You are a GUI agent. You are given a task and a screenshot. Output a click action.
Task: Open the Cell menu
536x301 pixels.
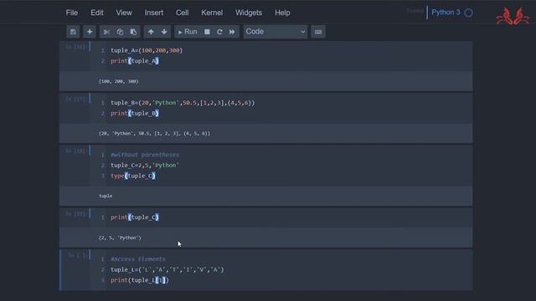(183, 13)
